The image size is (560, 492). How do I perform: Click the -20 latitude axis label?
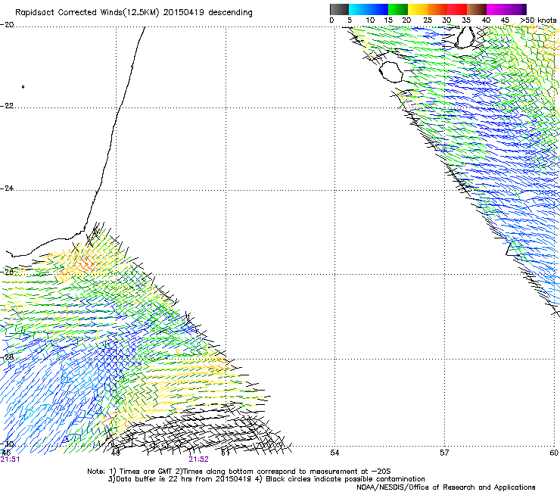[7, 25]
